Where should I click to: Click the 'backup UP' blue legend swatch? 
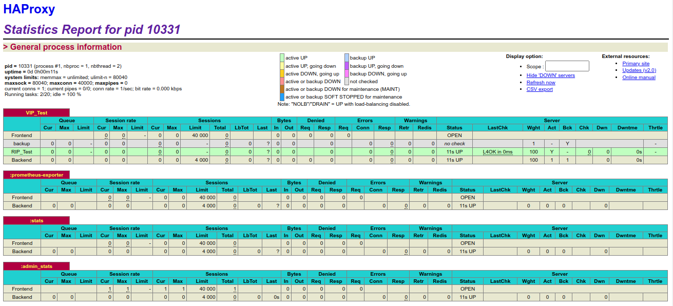pos(347,58)
